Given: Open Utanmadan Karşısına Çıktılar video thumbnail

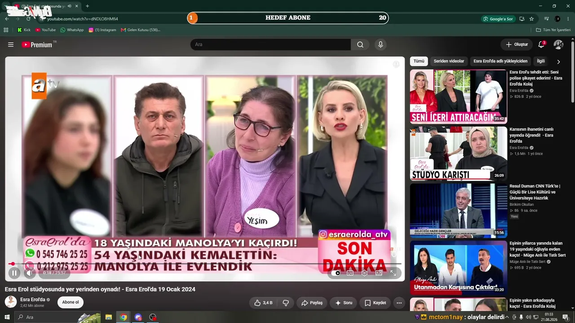Looking at the screenshot, I should tap(458, 267).
